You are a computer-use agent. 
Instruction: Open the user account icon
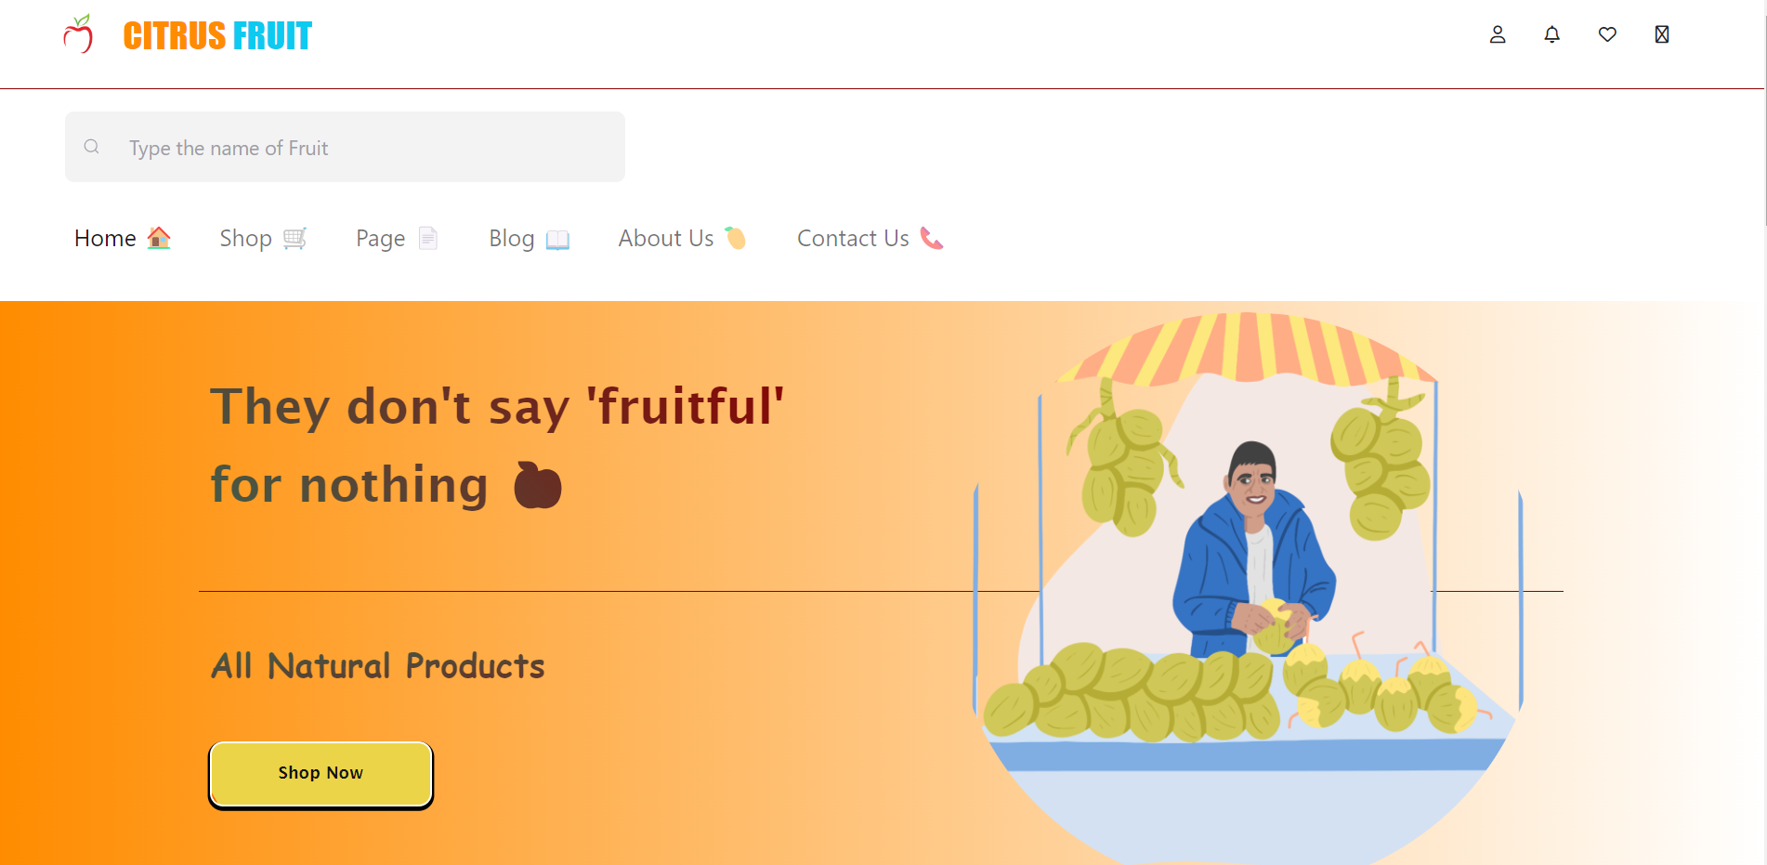[1498, 34]
